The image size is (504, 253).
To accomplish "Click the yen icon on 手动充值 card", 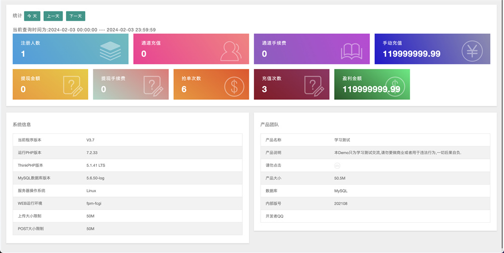I will (472, 50).
